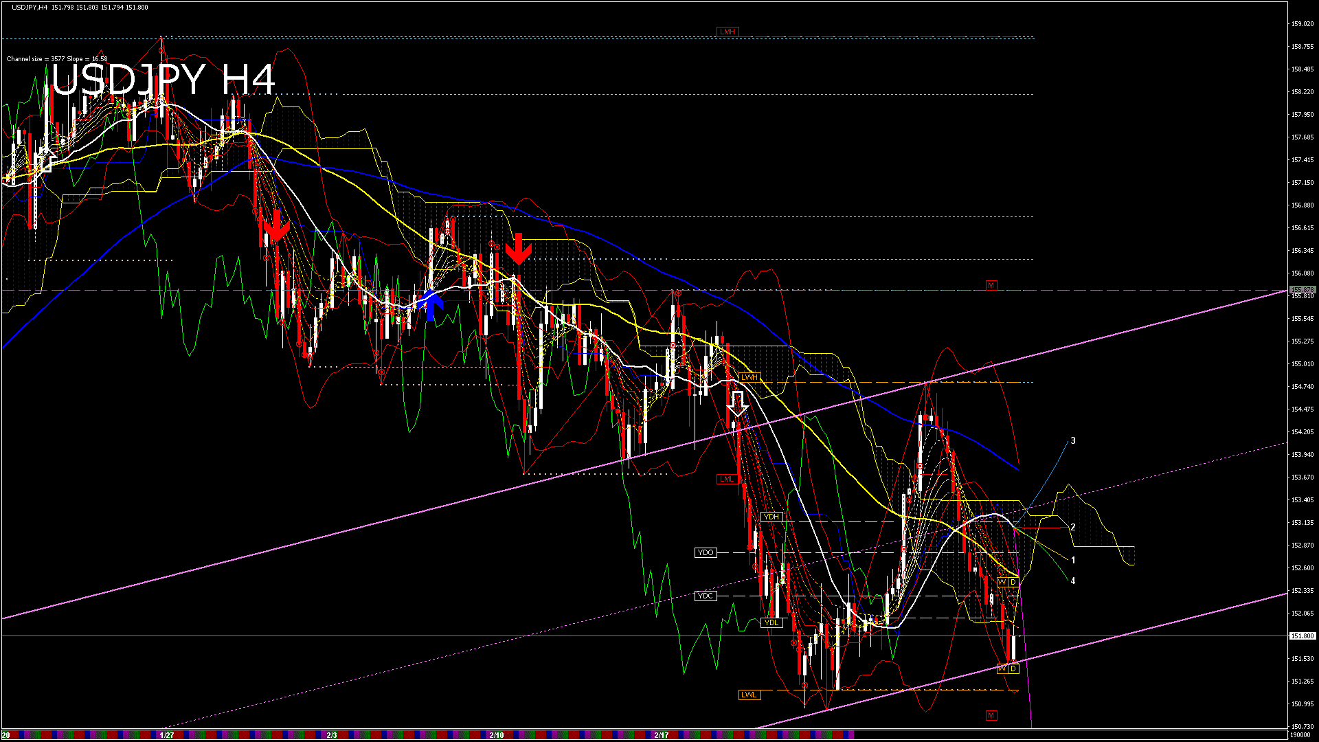Click the 153.135 price scale label
1319x742 pixels.
tap(1303, 523)
